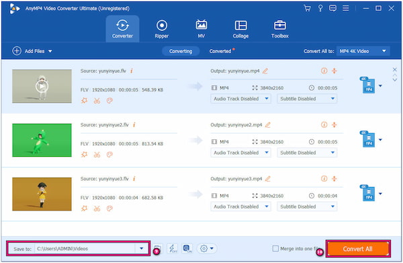Open Audio Track Disabled dropdown for yunyinyue2.mp4

point(241,153)
